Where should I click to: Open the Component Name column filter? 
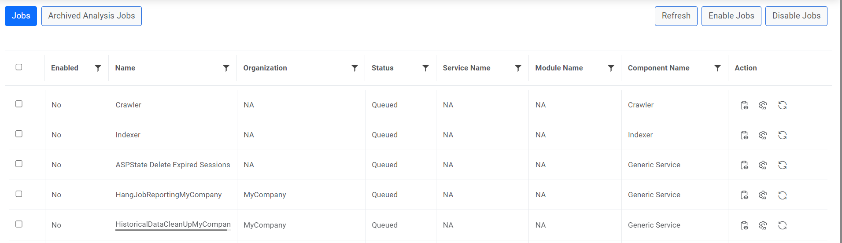pyautogui.click(x=717, y=68)
